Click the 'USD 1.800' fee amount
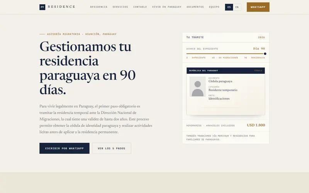309x193 pixels. tap(256, 125)
